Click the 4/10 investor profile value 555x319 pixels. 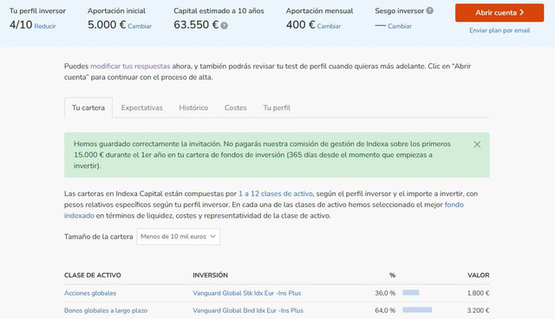click(x=21, y=25)
